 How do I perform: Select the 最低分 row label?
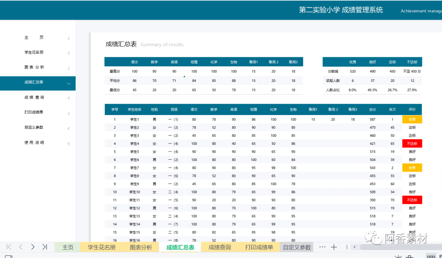tap(115, 90)
